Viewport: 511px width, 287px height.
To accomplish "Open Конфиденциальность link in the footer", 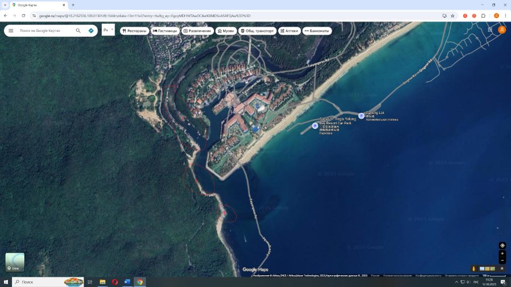I will (x=429, y=276).
